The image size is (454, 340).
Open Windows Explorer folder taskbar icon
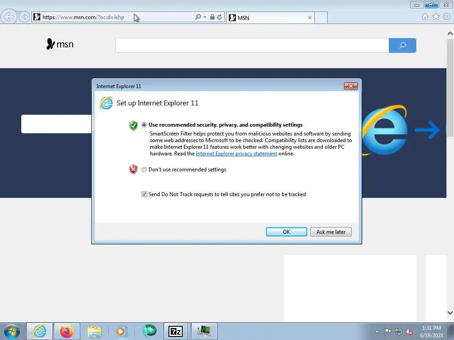click(x=94, y=331)
